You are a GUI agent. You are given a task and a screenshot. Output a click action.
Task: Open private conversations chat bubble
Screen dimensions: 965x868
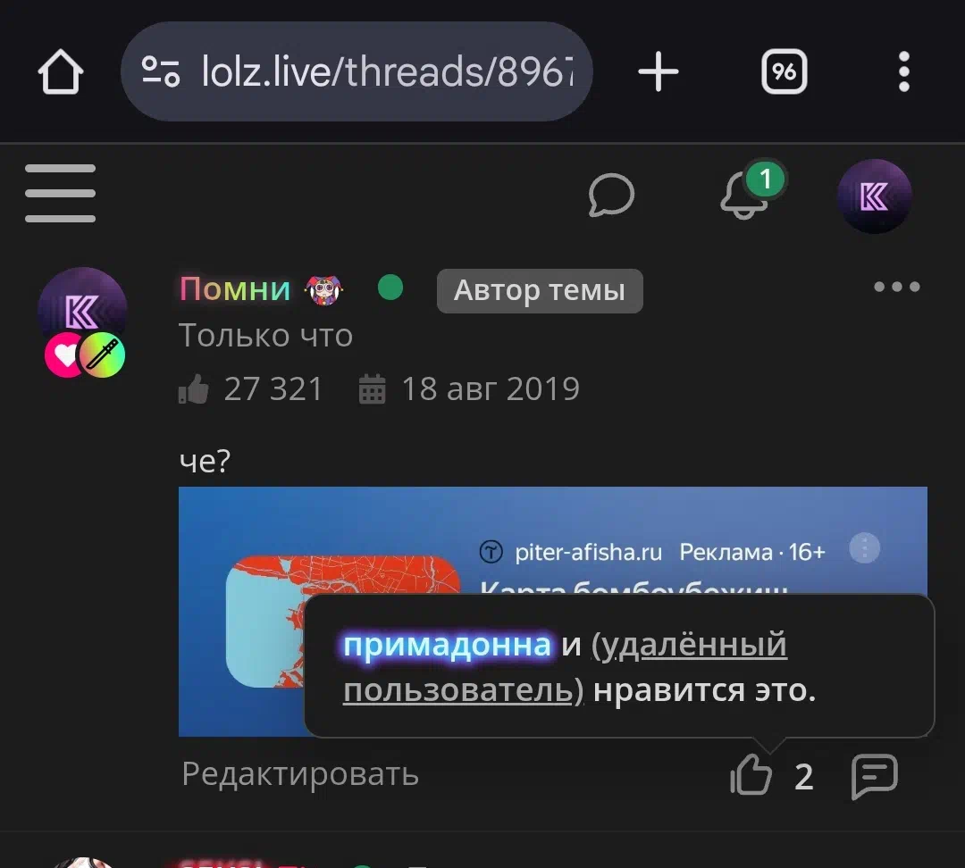tap(611, 195)
